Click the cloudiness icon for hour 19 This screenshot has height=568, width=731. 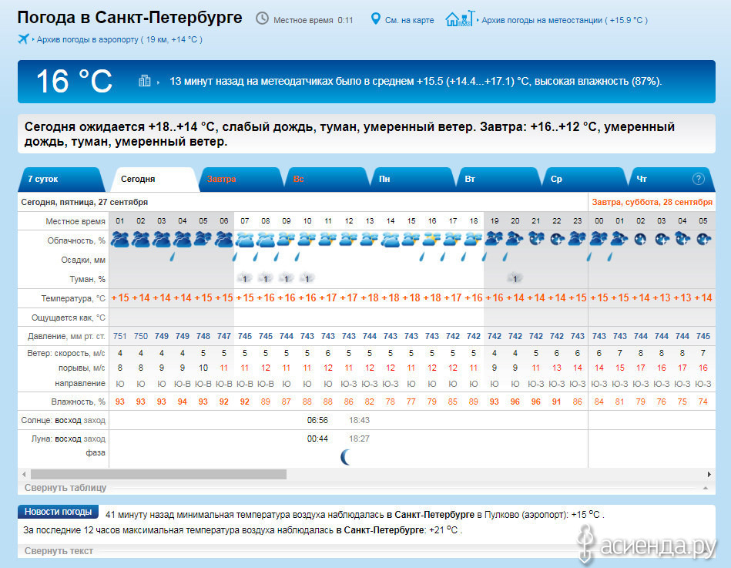click(495, 239)
